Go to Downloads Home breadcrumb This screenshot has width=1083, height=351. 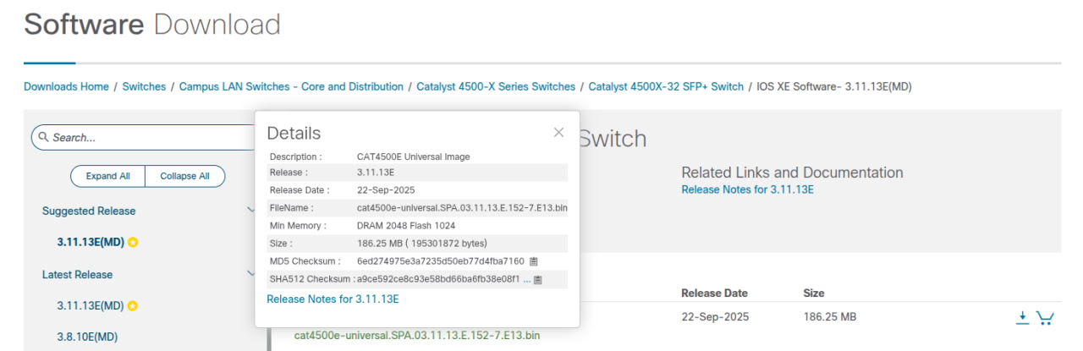point(66,86)
